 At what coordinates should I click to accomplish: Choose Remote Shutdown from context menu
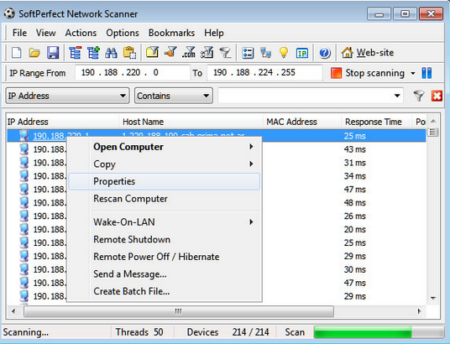coord(165,239)
